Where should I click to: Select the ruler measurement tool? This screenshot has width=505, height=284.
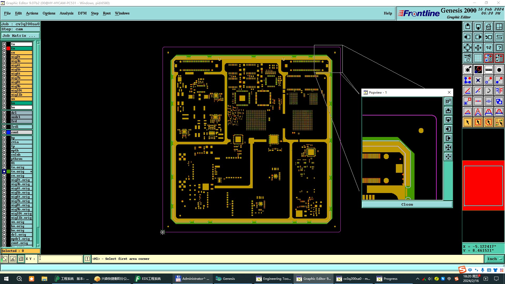[x=488, y=70]
